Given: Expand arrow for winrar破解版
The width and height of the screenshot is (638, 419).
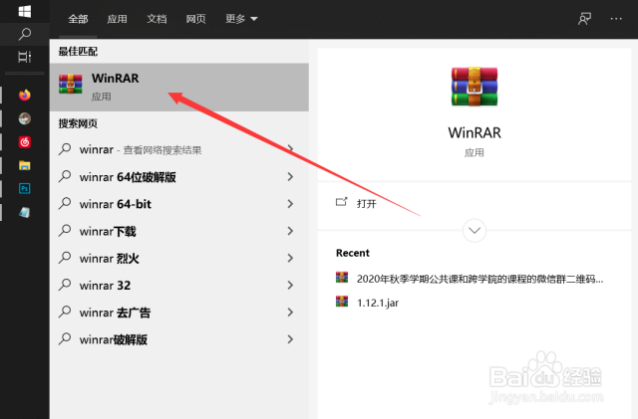Looking at the screenshot, I should point(290,339).
